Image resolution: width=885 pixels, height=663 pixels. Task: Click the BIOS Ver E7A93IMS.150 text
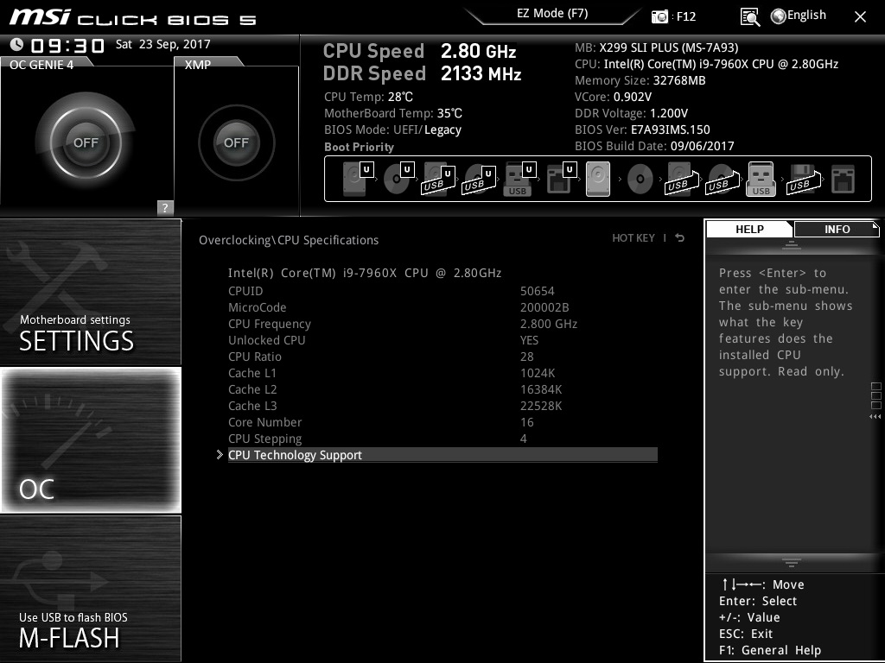642,129
